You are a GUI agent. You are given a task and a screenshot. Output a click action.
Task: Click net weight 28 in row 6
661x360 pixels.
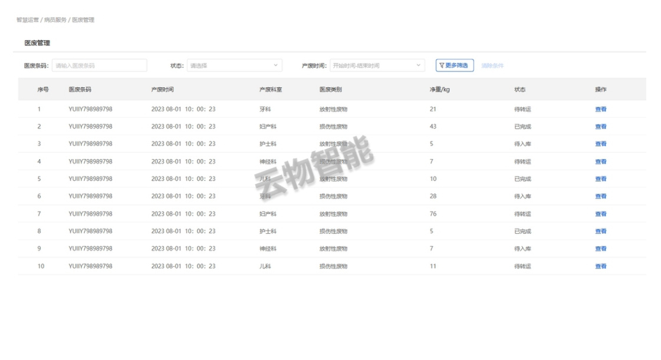(x=433, y=196)
